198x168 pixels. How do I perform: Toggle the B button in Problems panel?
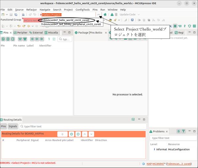tap(179, 131)
